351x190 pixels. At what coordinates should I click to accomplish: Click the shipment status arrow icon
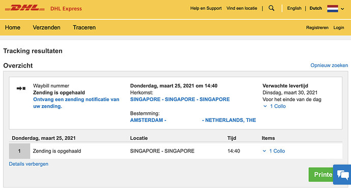pyautogui.click(x=21, y=88)
